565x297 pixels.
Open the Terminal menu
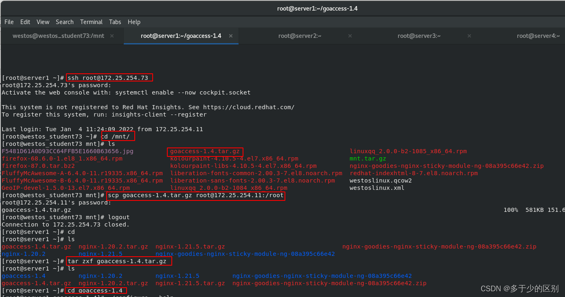91,22
